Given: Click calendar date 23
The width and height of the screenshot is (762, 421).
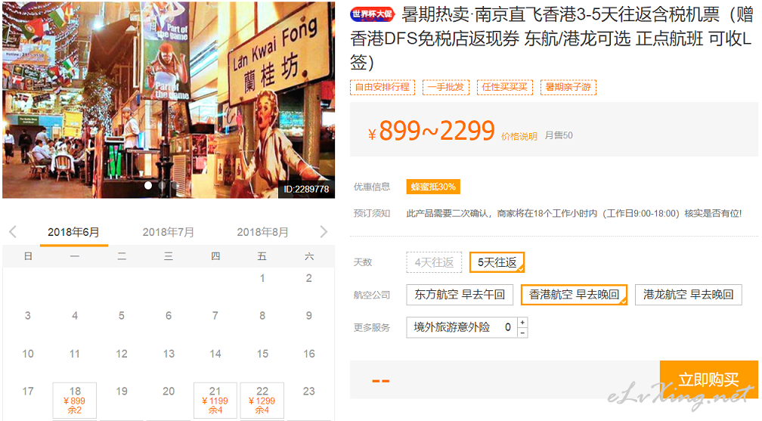Looking at the screenshot, I should tap(309, 392).
